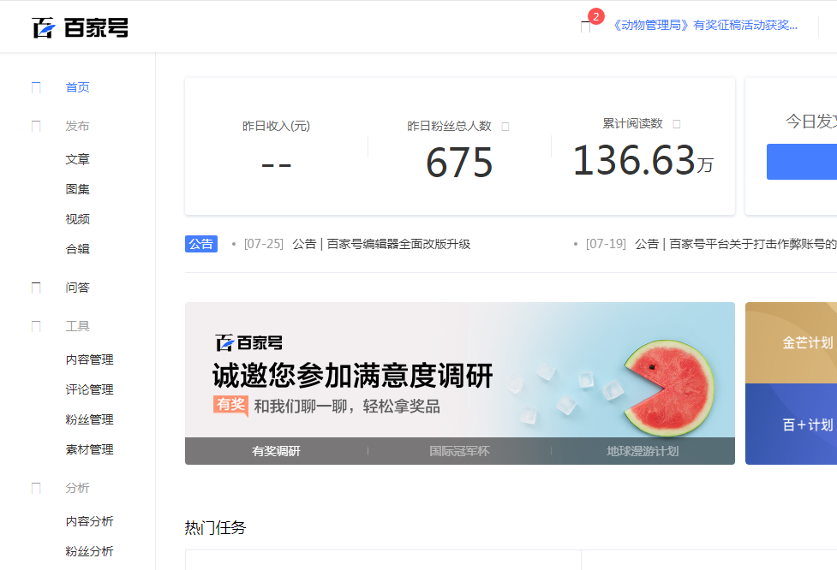Click the 发布 section icon

(36, 126)
